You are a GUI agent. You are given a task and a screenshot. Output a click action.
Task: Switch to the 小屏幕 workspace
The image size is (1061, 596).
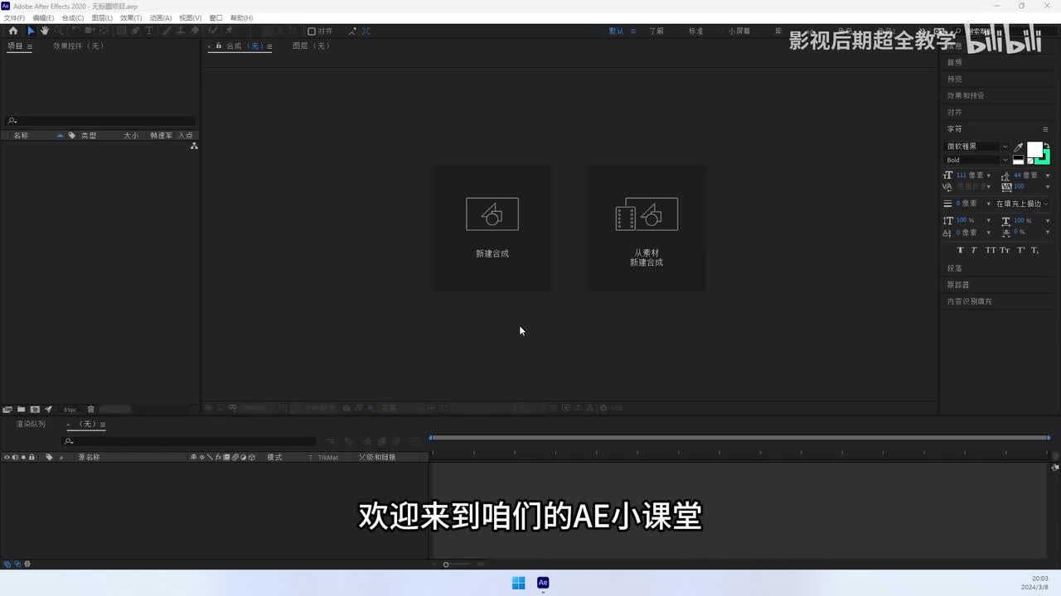tap(739, 31)
